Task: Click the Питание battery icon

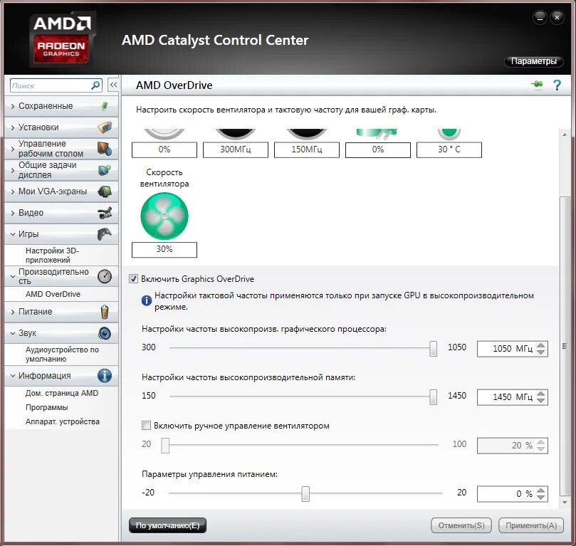Action: pos(105,312)
